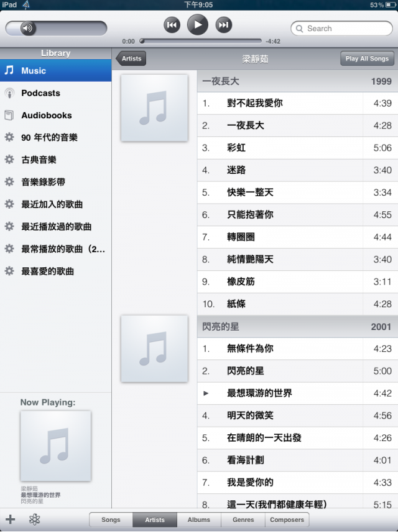Play song 彩虹
398x532 pixels.
click(297, 148)
